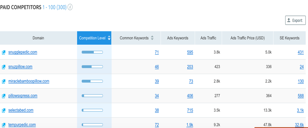The width and height of the screenshot is (308, 128).
Task: Open the tempurpedic.com domain link
Action: click(x=22, y=125)
